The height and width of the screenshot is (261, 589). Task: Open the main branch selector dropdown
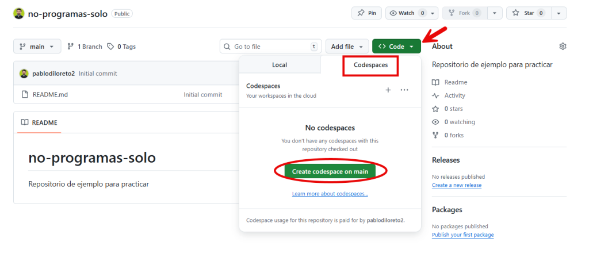(x=37, y=47)
